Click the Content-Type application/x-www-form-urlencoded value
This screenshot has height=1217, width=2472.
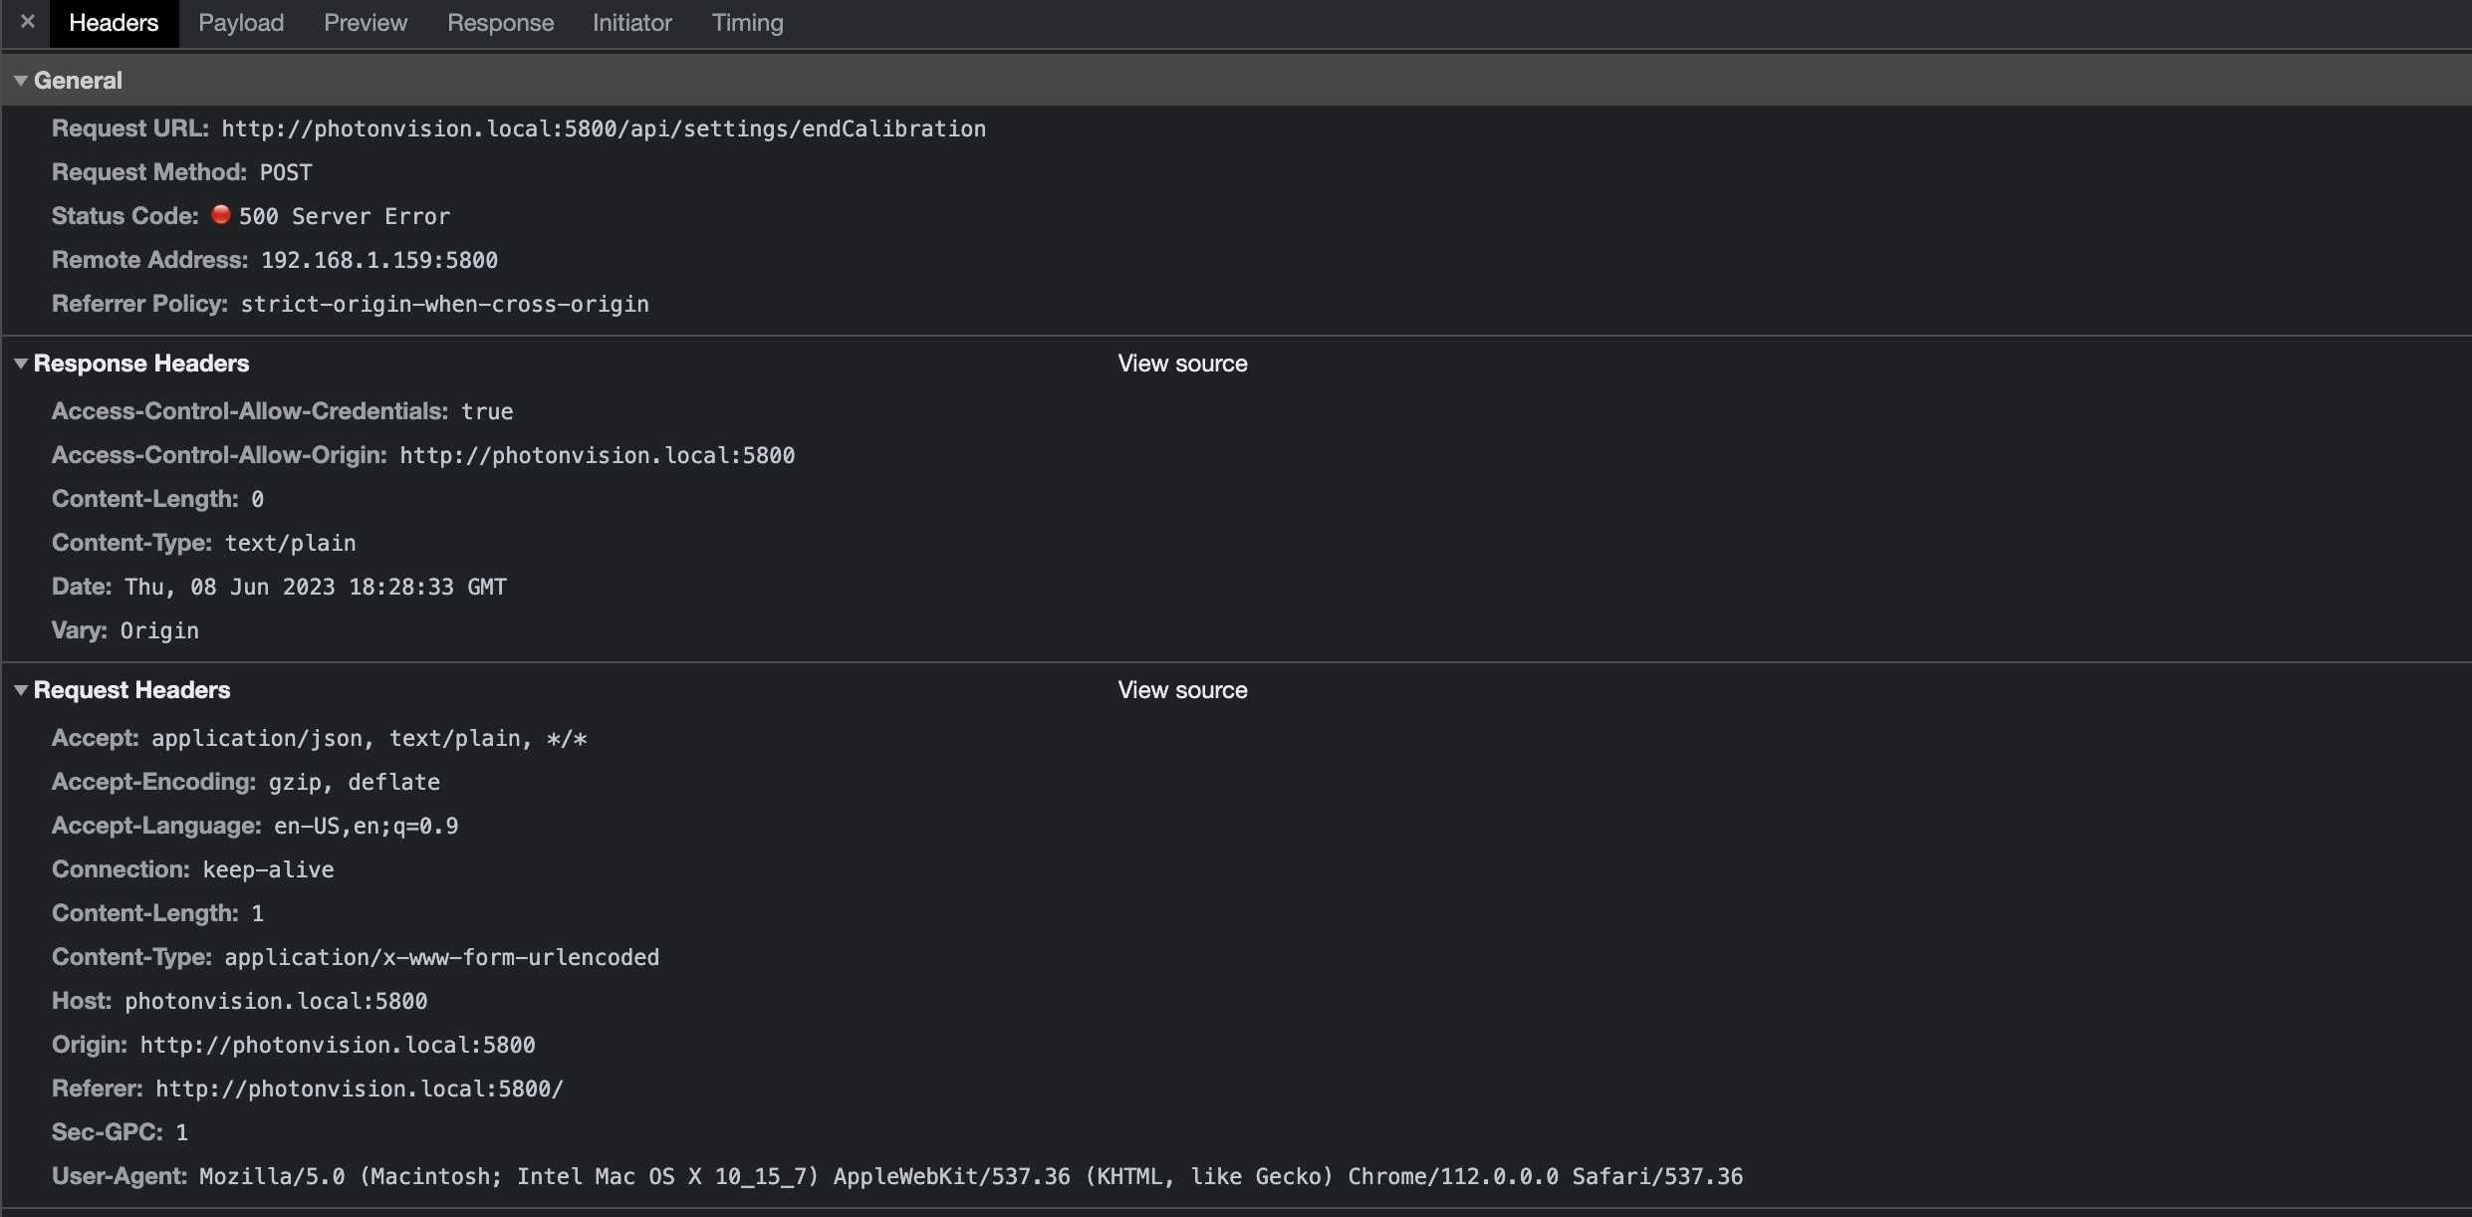coord(441,957)
